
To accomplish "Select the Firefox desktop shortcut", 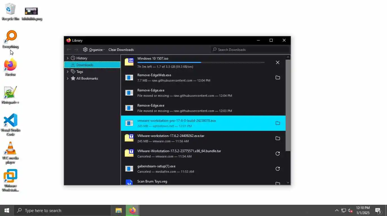I will [x=10, y=67].
